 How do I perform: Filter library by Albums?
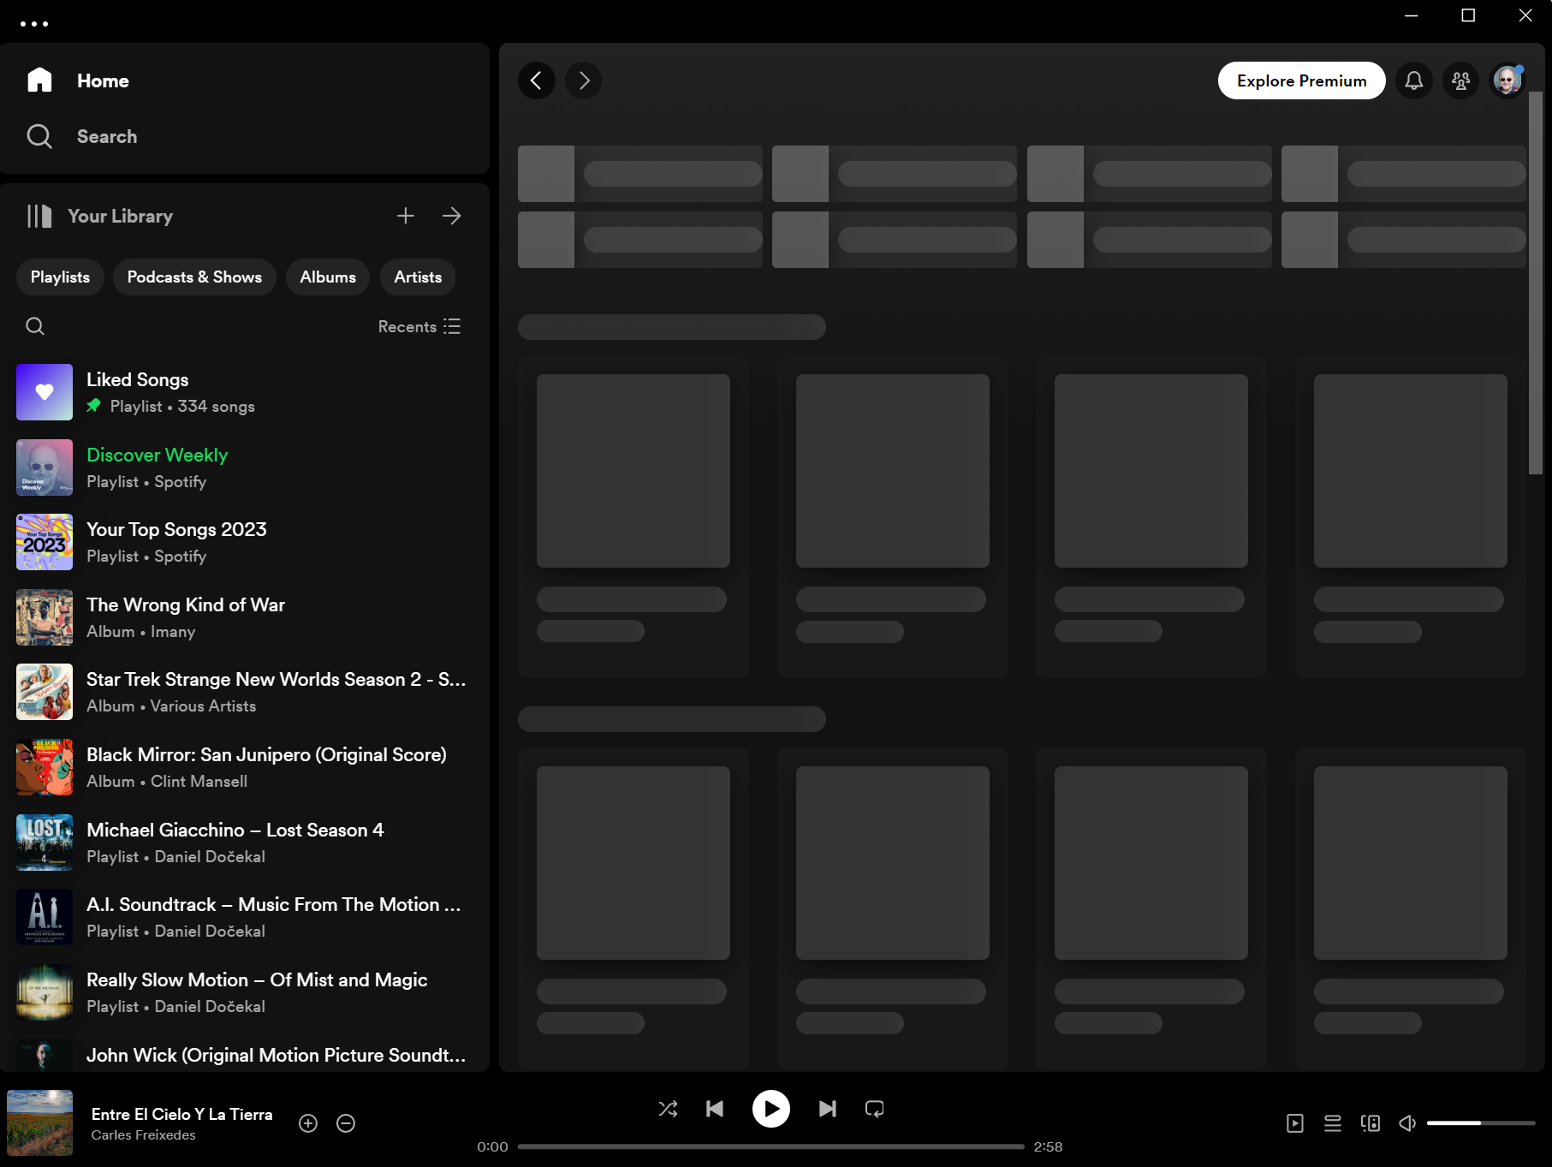pyautogui.click(x=328, y=277)
